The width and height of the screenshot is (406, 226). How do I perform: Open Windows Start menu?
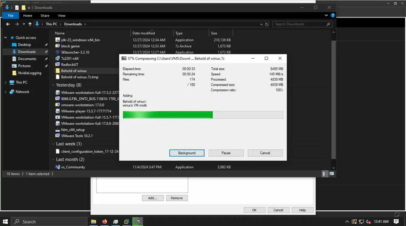[x=5, y=222]
